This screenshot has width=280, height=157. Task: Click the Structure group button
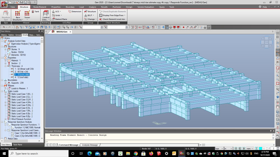click(90, 12)
